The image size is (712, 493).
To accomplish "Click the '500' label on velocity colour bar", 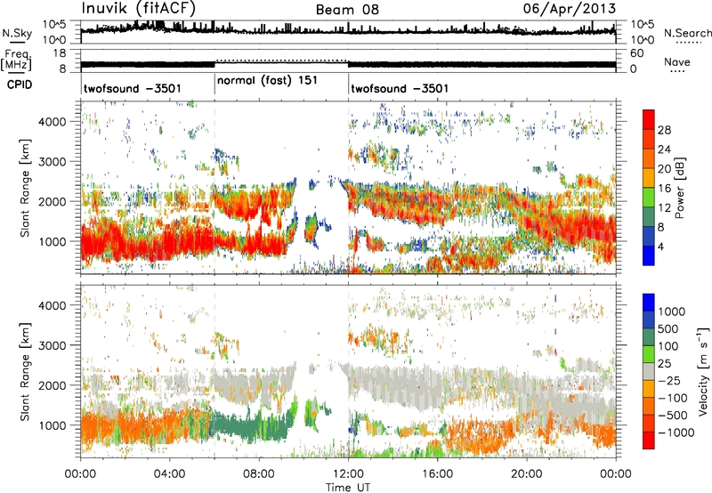I will click(x=668, y=328).
